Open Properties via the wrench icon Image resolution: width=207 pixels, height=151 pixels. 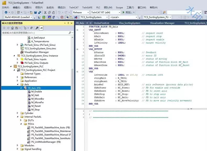tap(37, 28)
